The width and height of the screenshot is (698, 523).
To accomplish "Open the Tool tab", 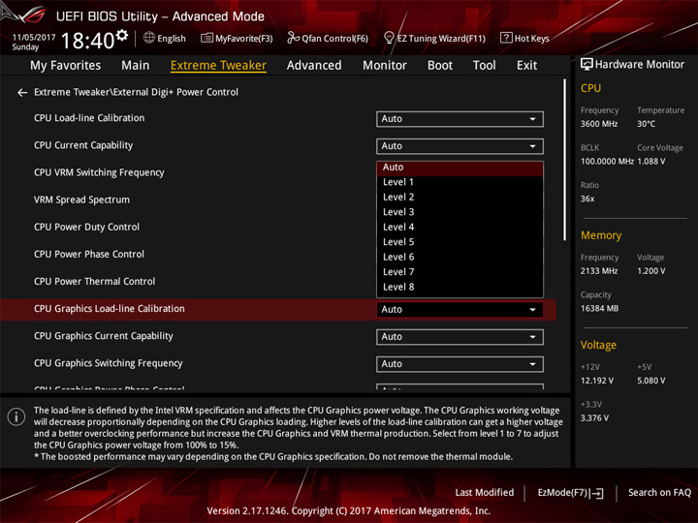I will (485, 66).
